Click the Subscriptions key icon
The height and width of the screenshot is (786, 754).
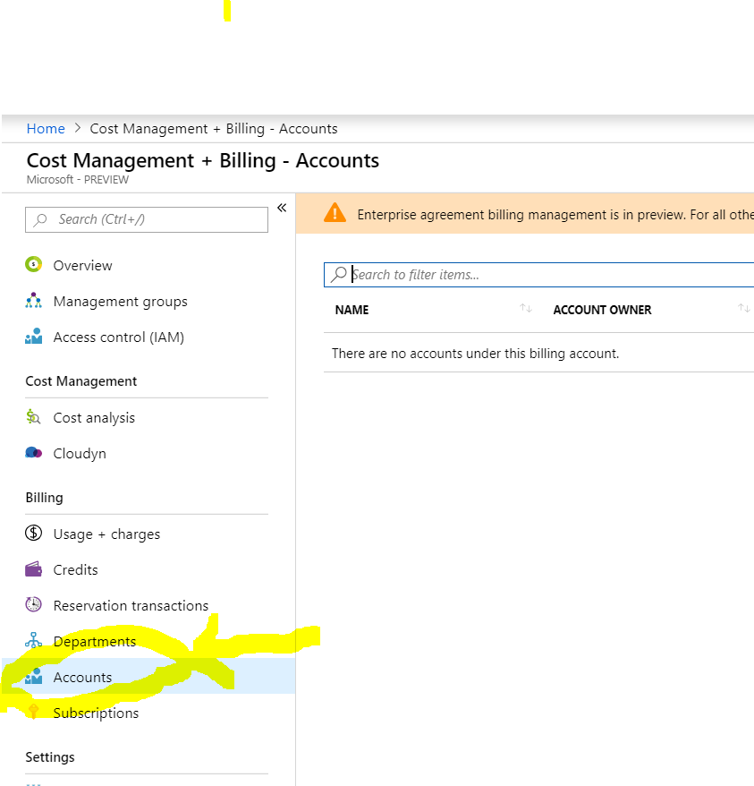click(34, 712)
